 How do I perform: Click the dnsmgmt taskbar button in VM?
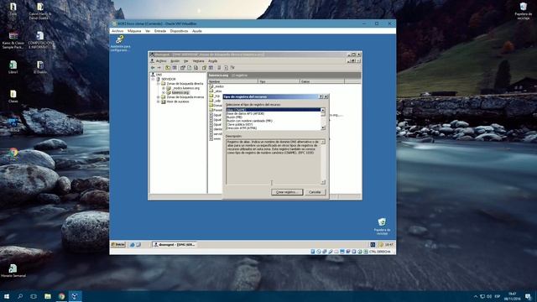(175, 245)
